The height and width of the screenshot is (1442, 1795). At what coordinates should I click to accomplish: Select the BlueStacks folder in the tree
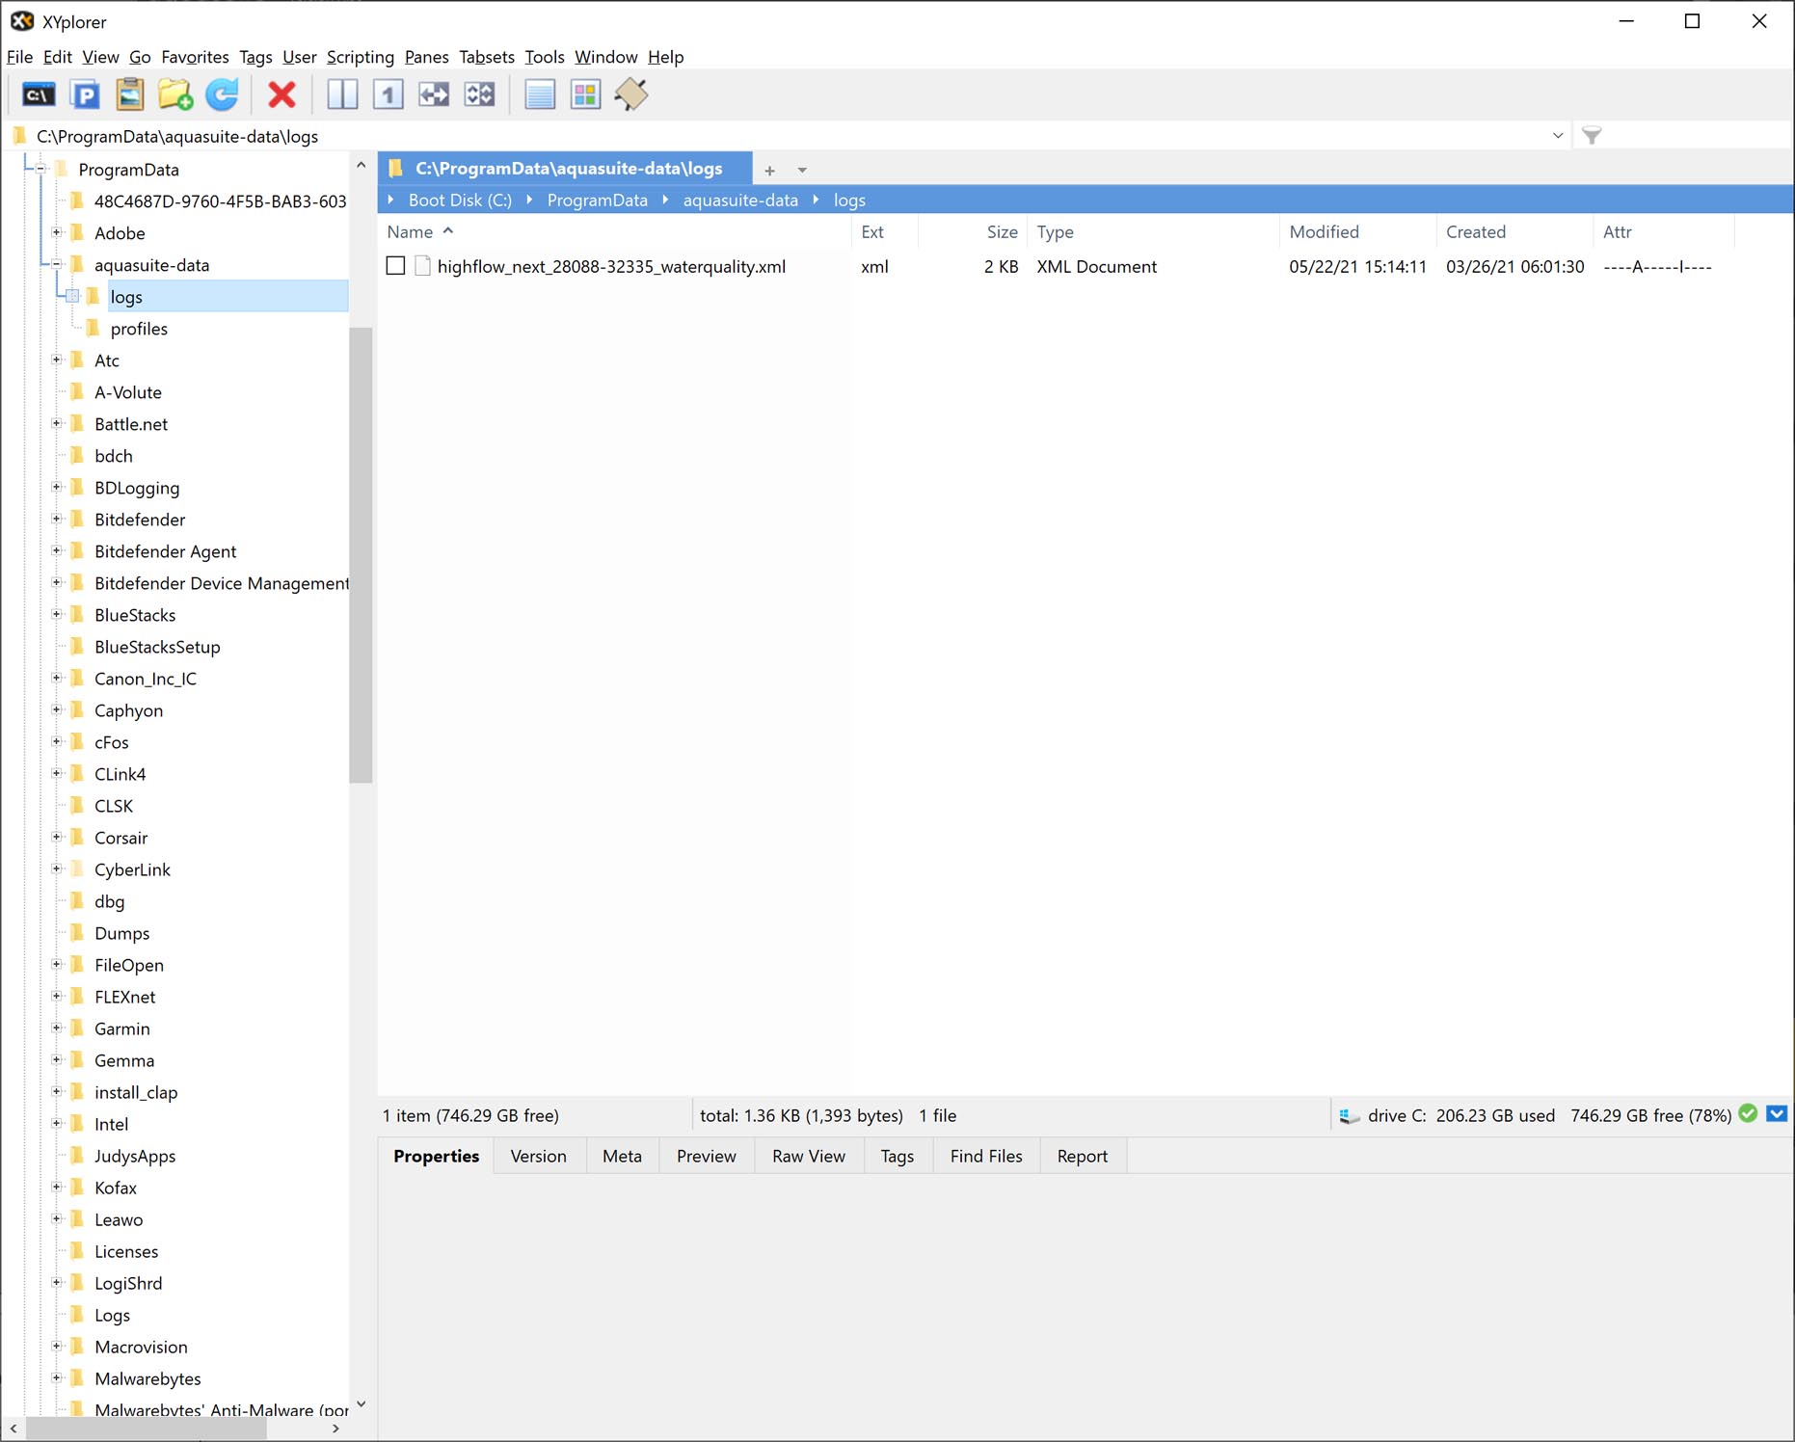pos(135,615)
